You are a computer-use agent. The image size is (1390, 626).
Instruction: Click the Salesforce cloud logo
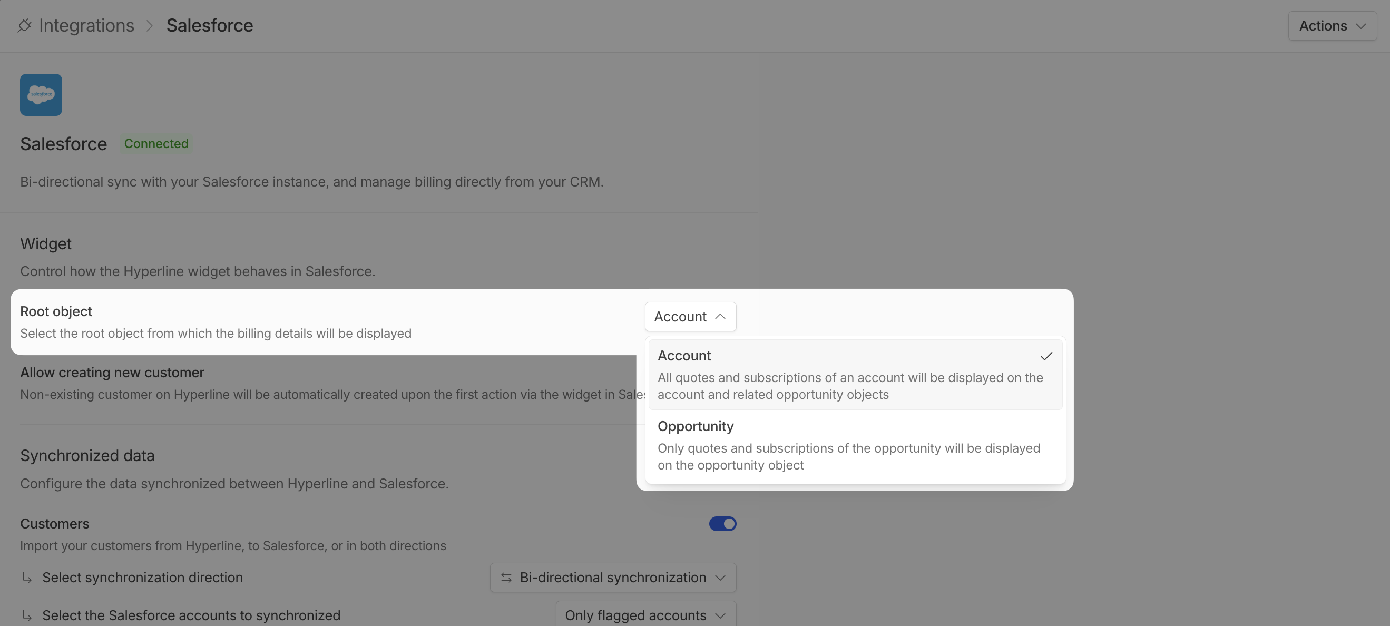coord(41,94)
